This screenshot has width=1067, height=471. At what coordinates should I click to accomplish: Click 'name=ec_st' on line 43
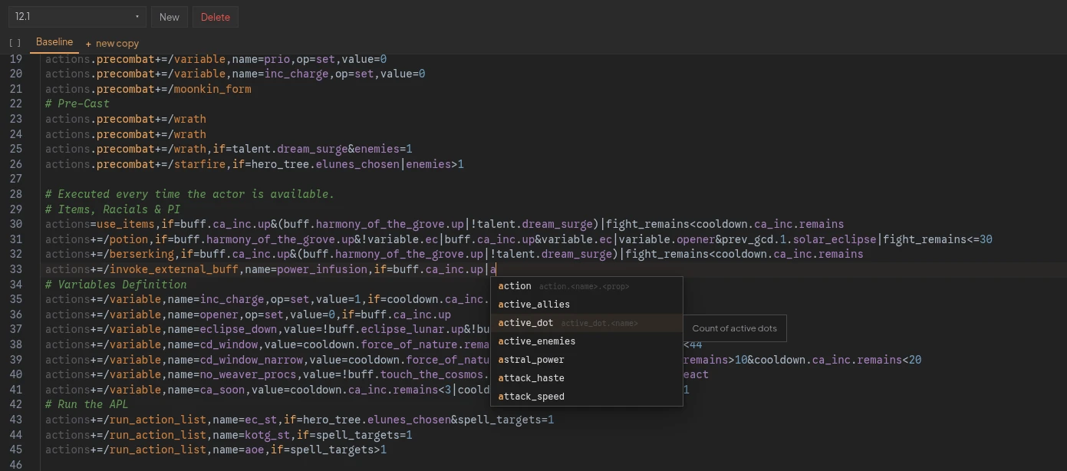pos(245,420)
